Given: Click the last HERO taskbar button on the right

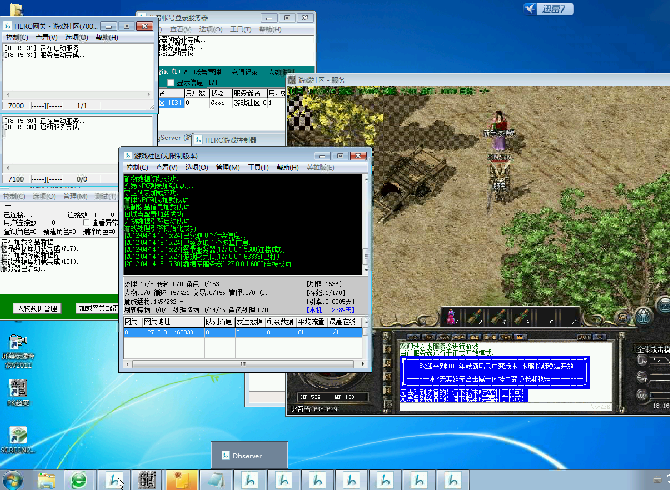Looking at the screenshot, I should click(x=453, y=480).
